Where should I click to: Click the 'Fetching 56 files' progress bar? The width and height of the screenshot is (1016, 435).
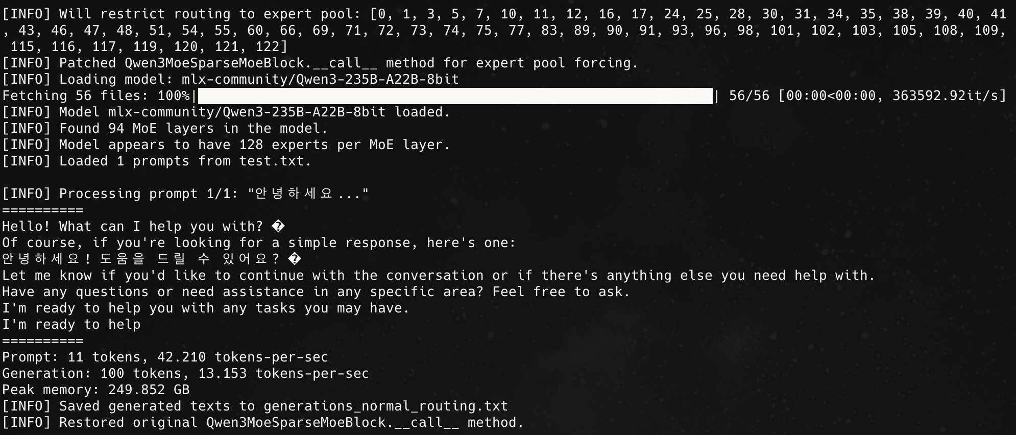(455, 96)
